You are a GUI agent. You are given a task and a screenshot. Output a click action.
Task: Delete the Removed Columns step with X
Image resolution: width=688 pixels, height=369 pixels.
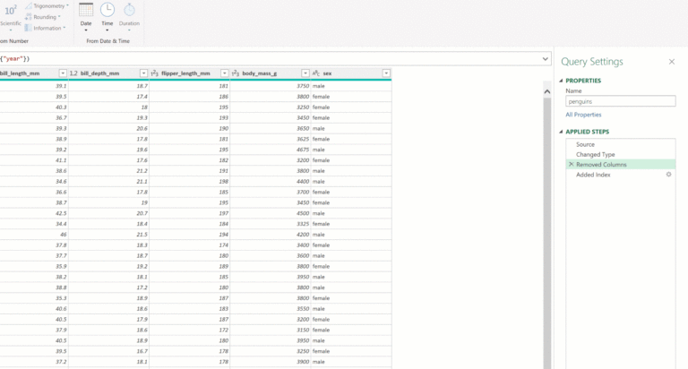pos(571,165)
